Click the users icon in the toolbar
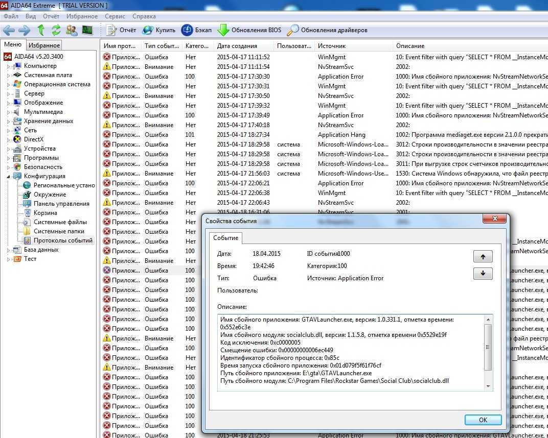The height and width of the screenshot is (438, 548). 72,30
